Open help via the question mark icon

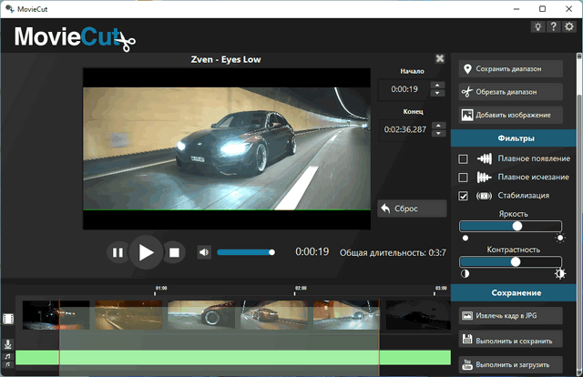point(554,26)
